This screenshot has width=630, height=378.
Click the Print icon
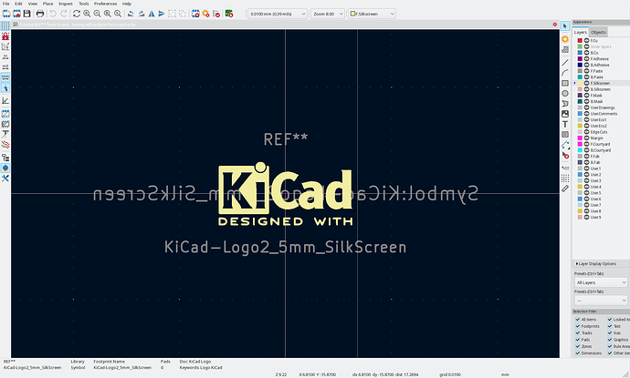(x=40, y=14)
